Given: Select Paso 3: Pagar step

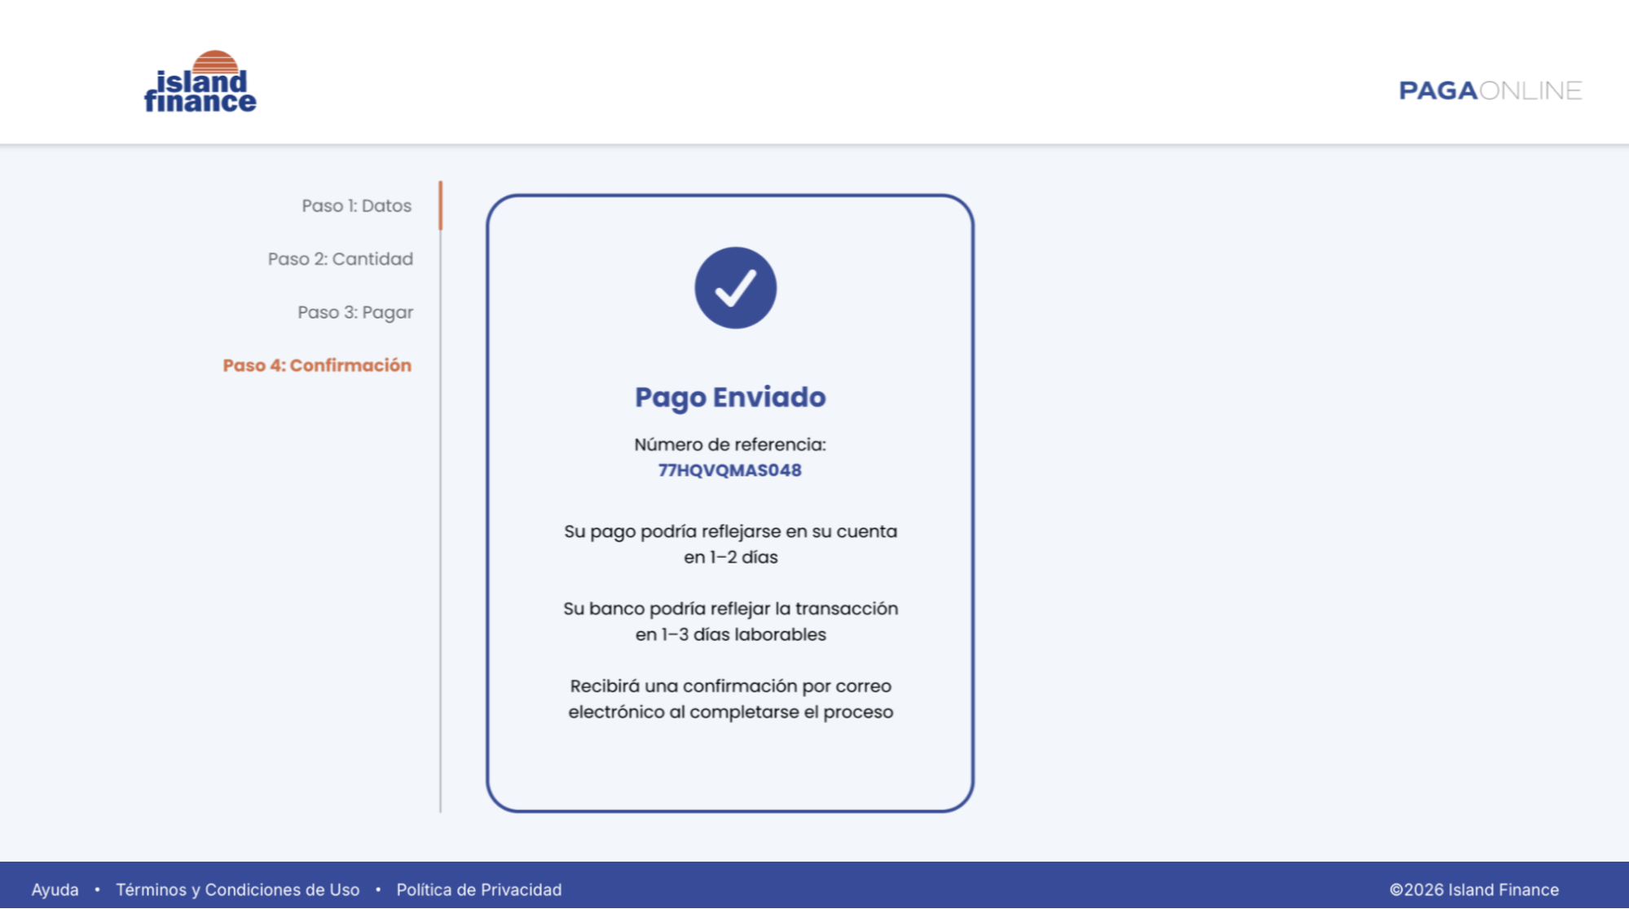Looking at the screenshot, I should [x=355, y=312].
